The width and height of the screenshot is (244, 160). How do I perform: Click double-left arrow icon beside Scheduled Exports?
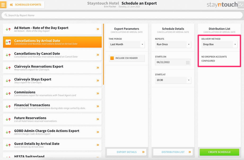coord(11,5)
